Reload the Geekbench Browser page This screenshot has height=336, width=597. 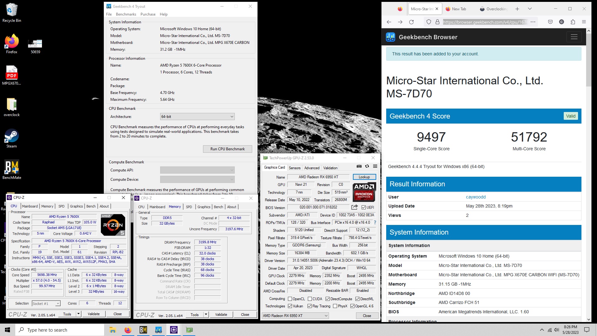pyautogui.click(x=411, y=22)
